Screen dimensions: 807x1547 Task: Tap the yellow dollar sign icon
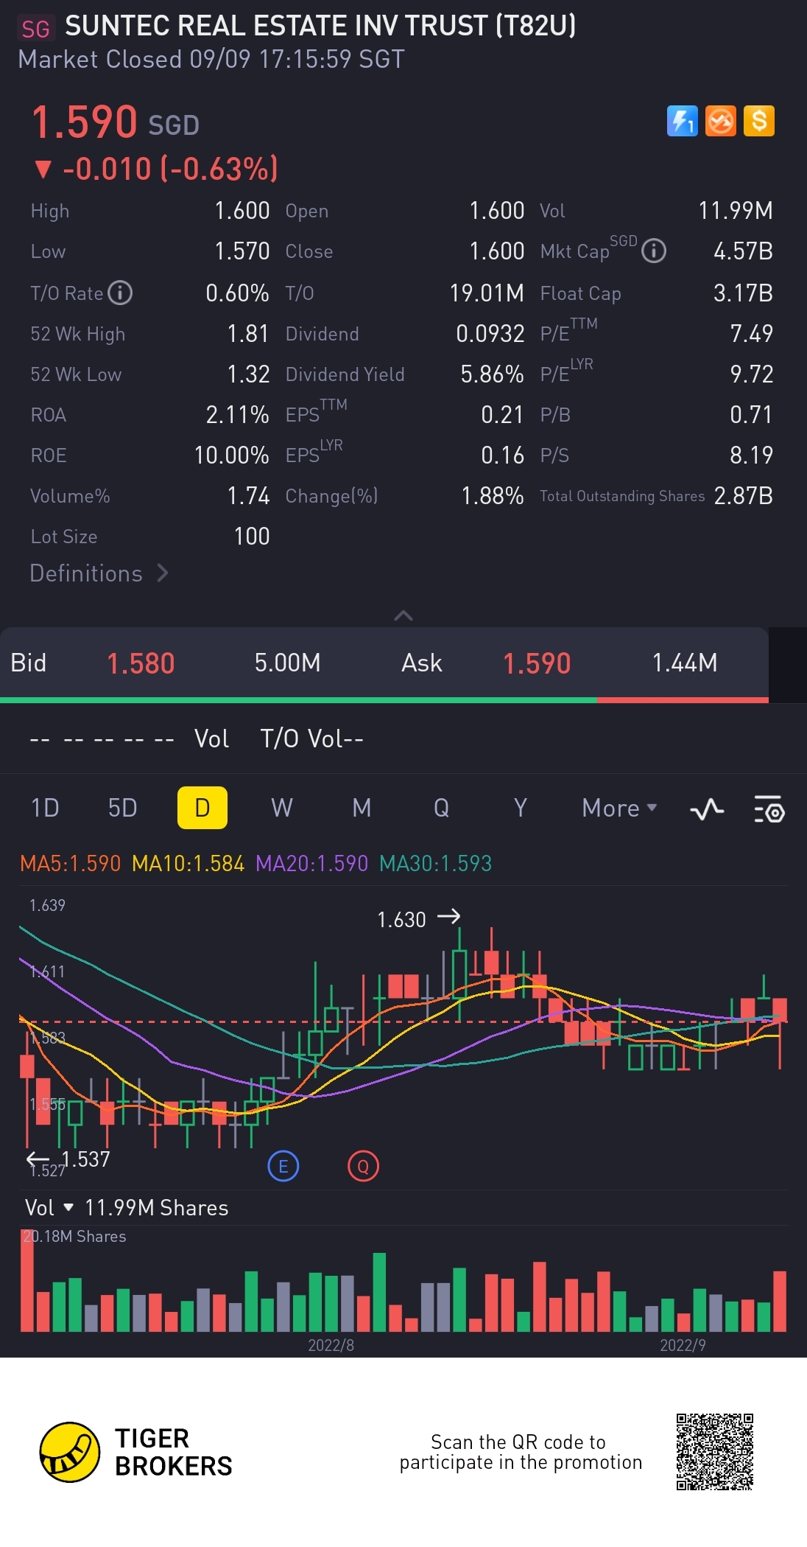tap(759, 121)
